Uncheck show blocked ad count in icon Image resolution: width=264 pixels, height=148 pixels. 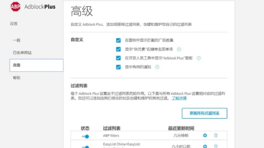118,40
